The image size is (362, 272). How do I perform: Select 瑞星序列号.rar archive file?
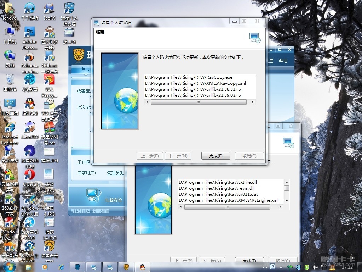(x=50, y=133)
